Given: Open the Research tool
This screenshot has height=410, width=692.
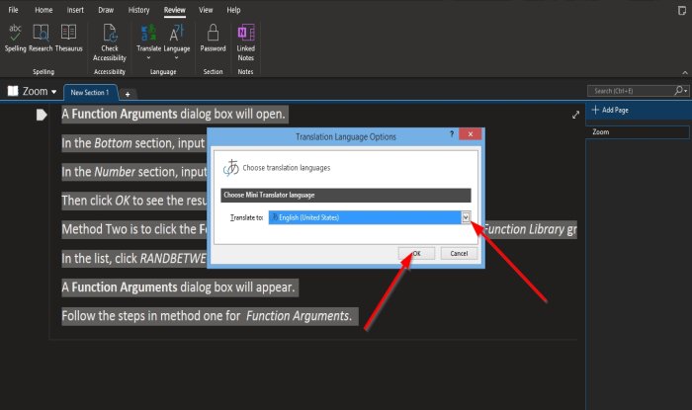Looking at the screenshot, I should click(x=42, y=38).
